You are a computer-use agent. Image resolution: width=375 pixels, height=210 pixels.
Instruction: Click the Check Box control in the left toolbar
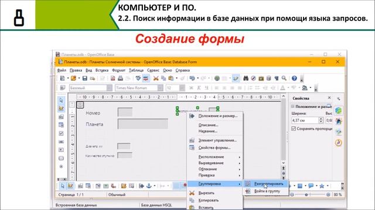pyautogui.click(x=61, y=134)
